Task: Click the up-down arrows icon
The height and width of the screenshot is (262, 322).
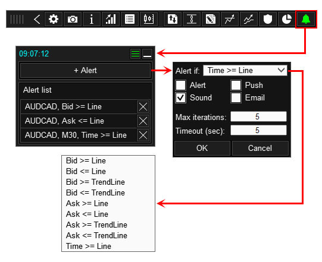Action: click(x=173, y=19)
